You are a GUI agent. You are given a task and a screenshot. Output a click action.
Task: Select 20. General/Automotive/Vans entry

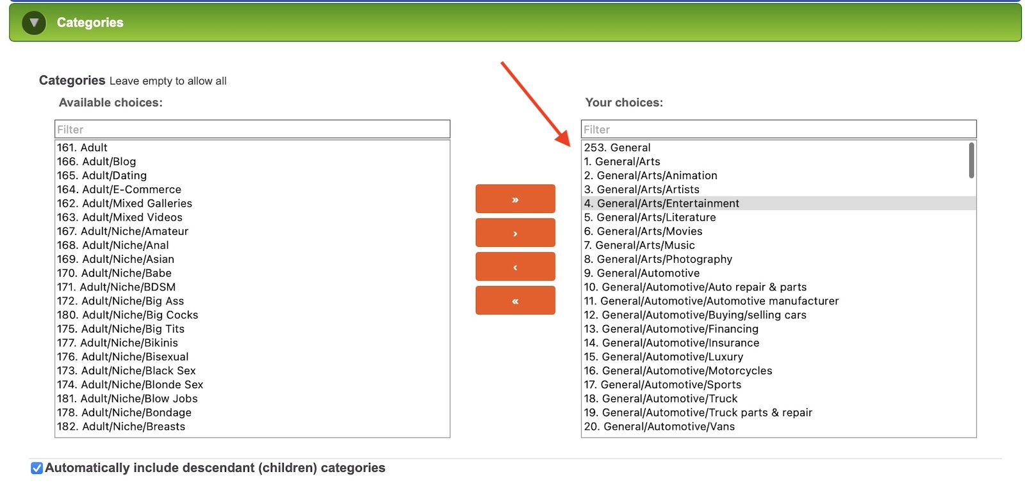pyautogui.click(x=660, y=427)
